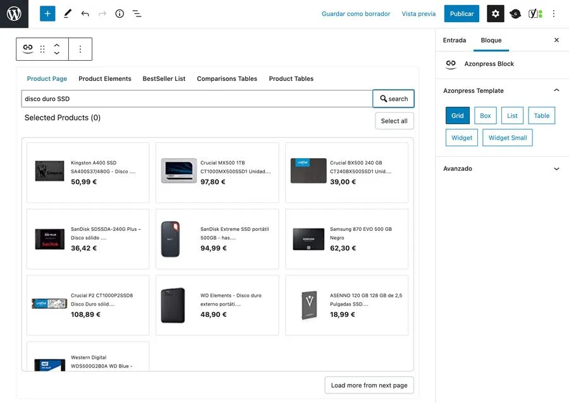This screenshot has width=569, height=403.
Task: Expand the Avanzado section
Action: coord(556,168)
